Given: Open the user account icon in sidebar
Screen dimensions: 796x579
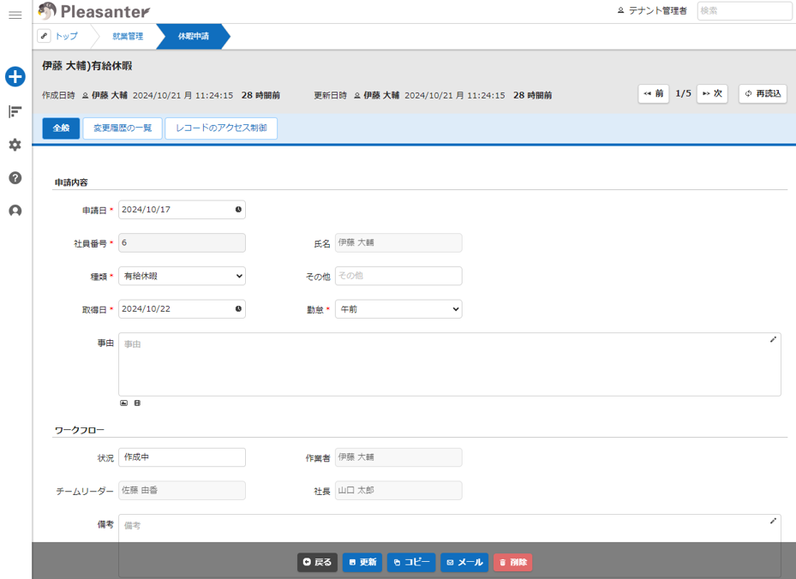Looking at the screenshot, I should (15, 211).
